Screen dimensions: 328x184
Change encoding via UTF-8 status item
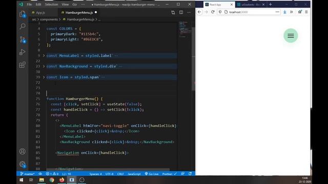click(109, 174)
